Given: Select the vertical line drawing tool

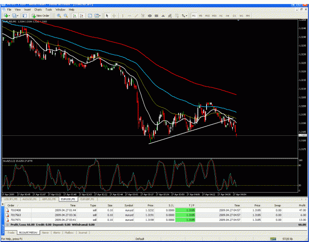Looking at the screenshot, I should pyautogui.click(x=123, y=15).
